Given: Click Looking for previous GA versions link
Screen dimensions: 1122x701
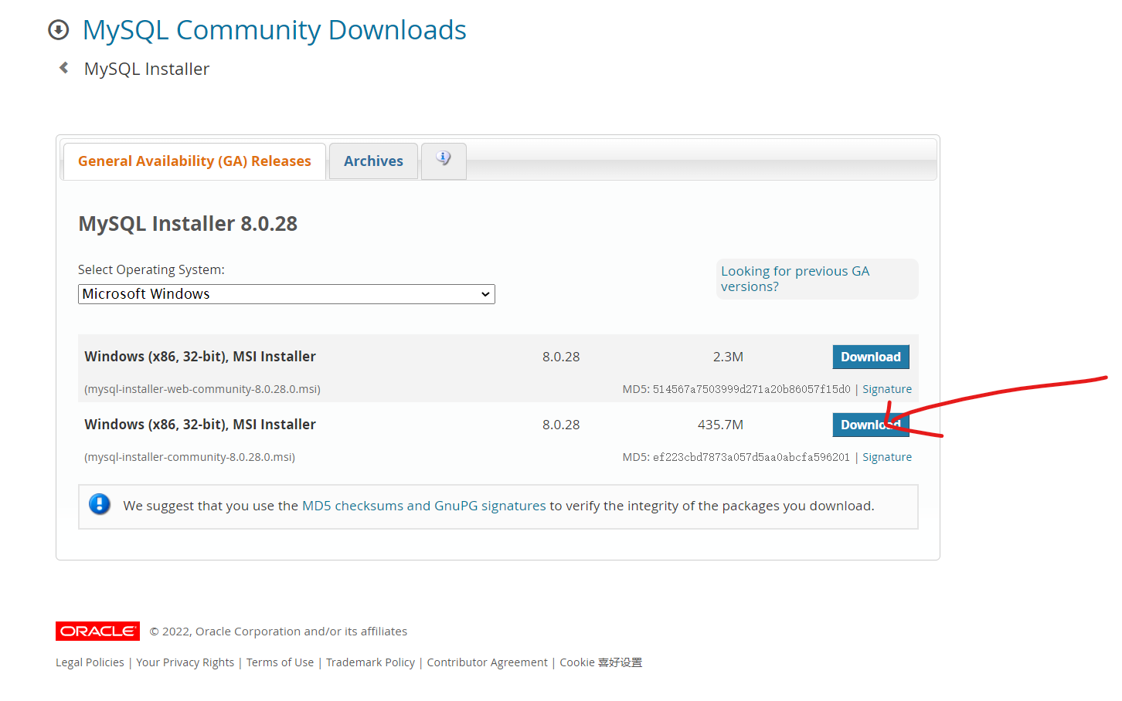Looking at the screenshot, I should 795,279.
